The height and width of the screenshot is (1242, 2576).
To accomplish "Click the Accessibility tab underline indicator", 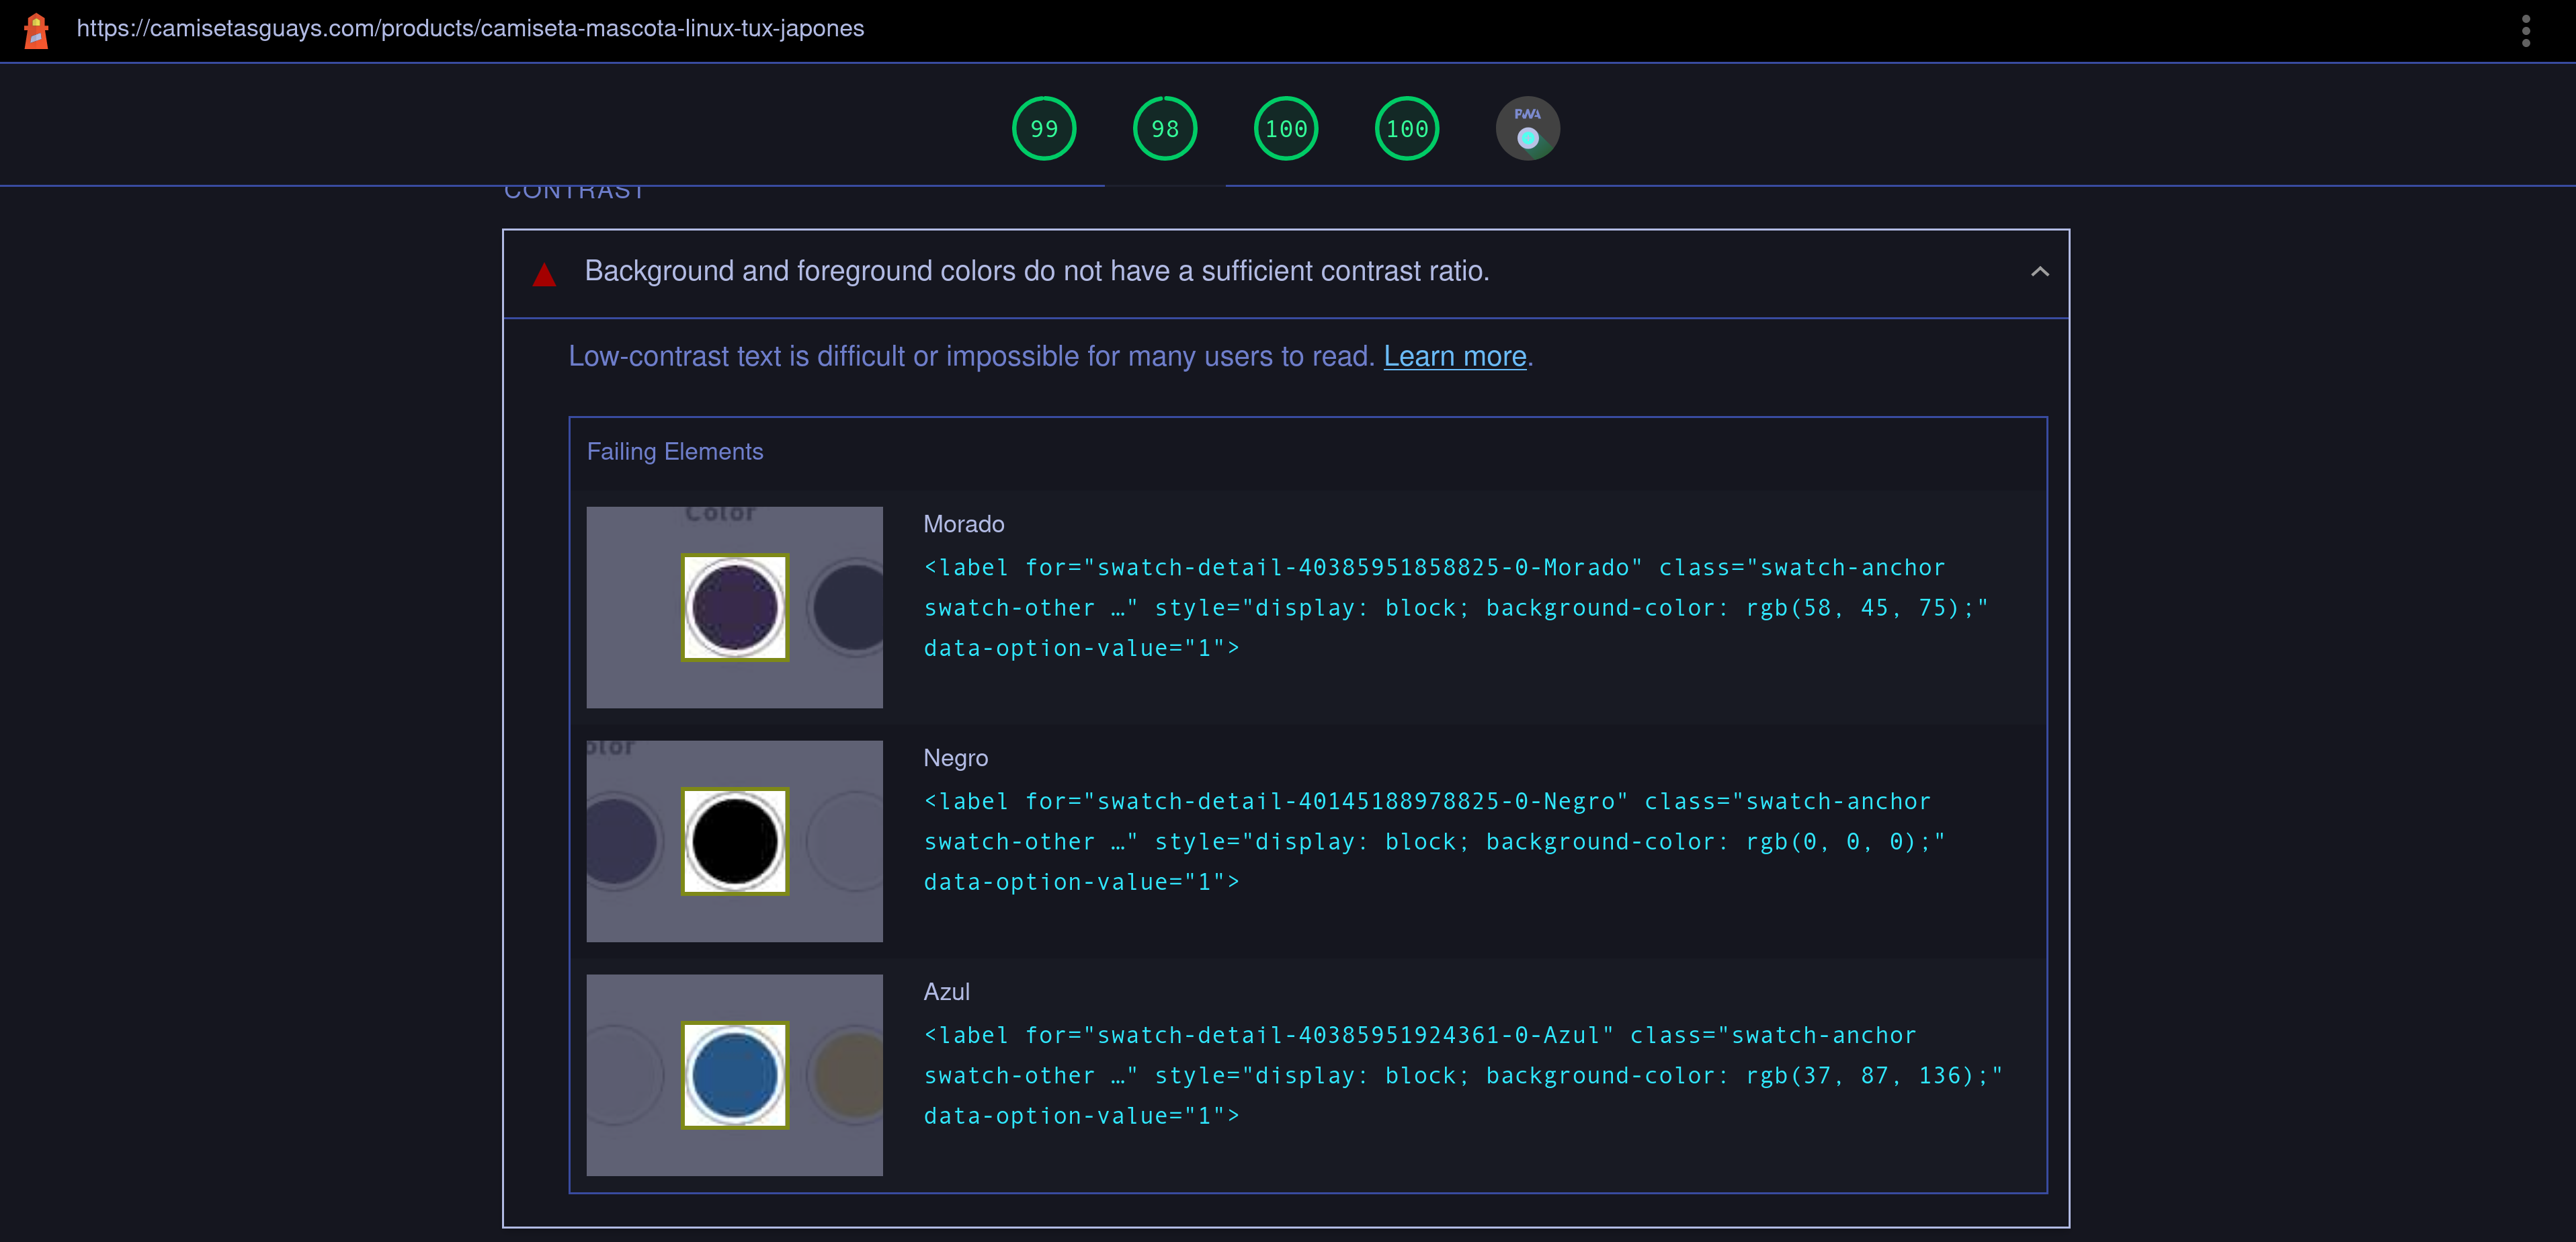I will 1164,186.
